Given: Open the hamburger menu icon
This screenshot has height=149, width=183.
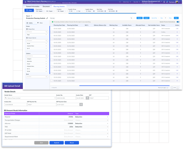Looking at the screenshot, I should [x=26, y=2].
